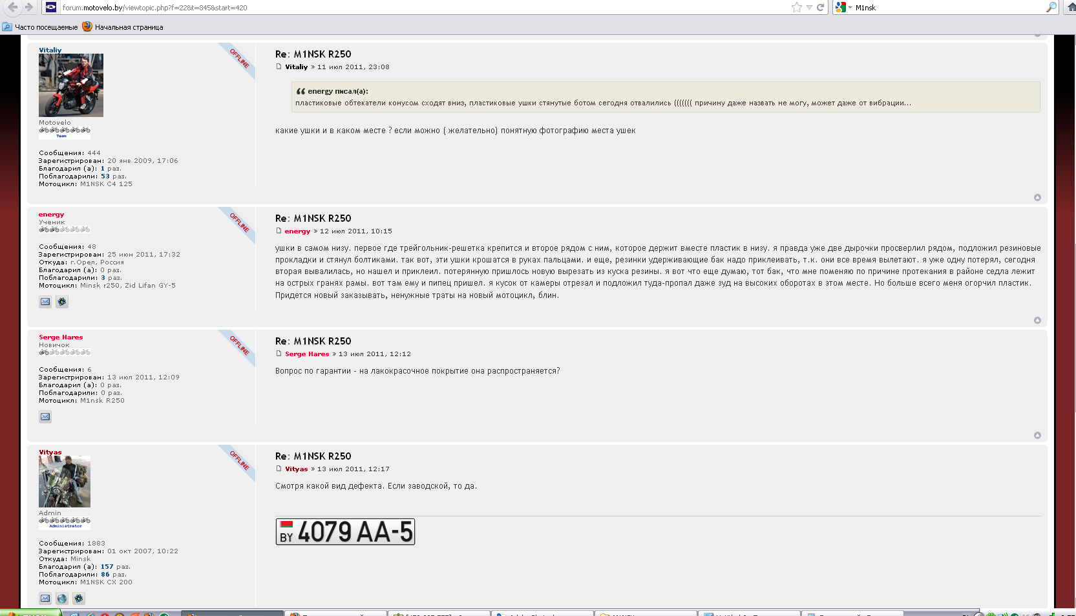
Task: Send private message to Vityas
Action: coord(45,599)
